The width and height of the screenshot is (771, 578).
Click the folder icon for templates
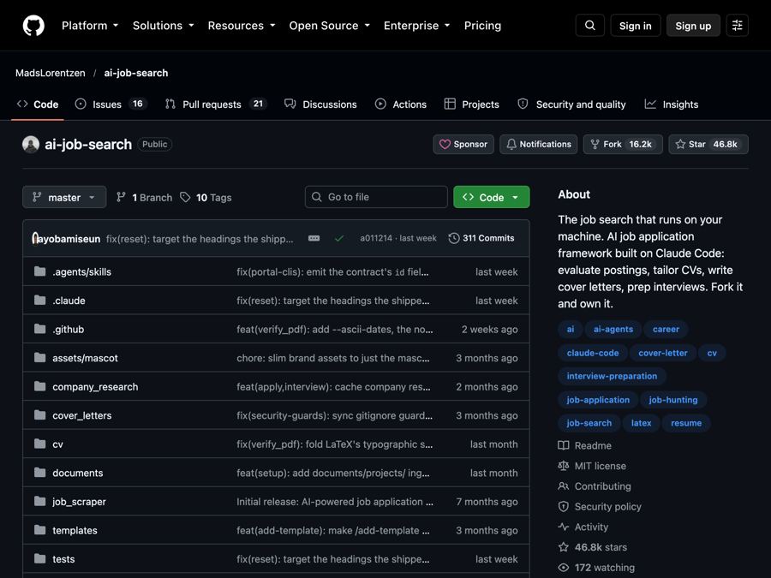39,530
